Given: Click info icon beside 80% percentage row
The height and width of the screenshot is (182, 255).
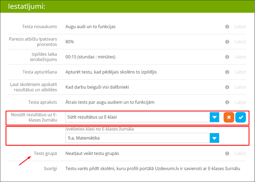Looking at the screenshot, I should (x=227, y=42).
